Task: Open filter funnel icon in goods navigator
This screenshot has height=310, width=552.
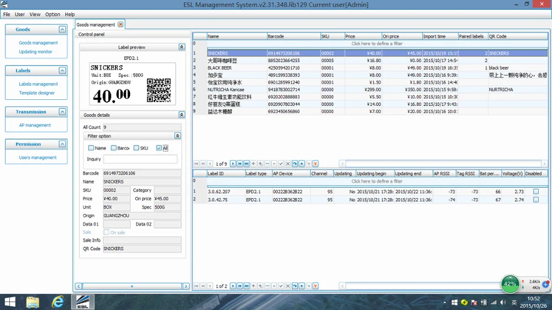Action: (x=315, y=164)
